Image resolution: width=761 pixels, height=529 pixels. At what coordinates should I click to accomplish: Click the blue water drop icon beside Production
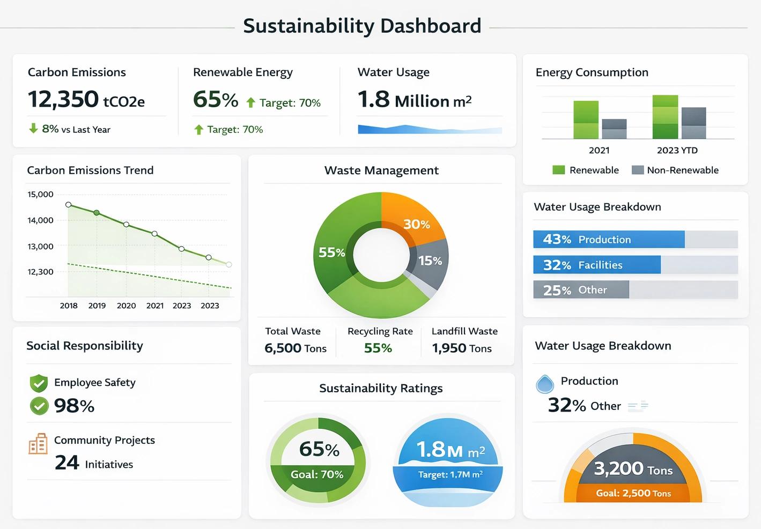[x=545, y=384]
